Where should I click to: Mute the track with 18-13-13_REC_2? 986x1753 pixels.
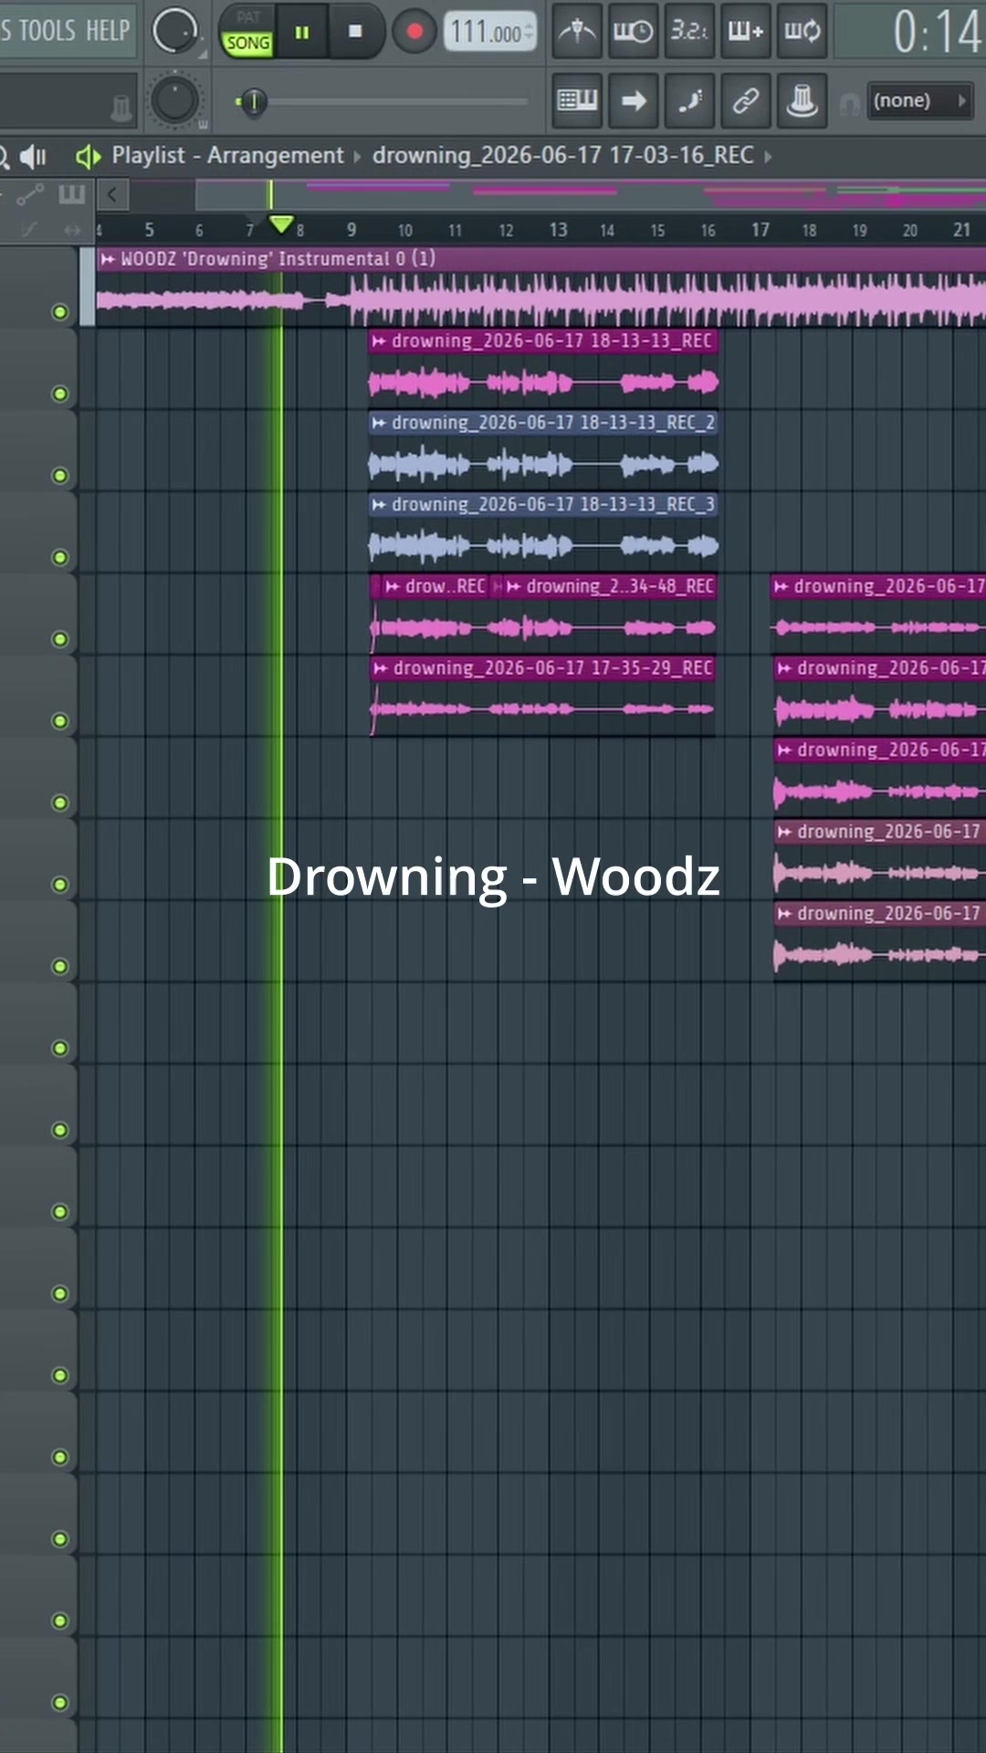click(60, 476)
